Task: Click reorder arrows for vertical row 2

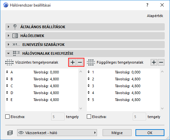Action: tap(89, 79)
